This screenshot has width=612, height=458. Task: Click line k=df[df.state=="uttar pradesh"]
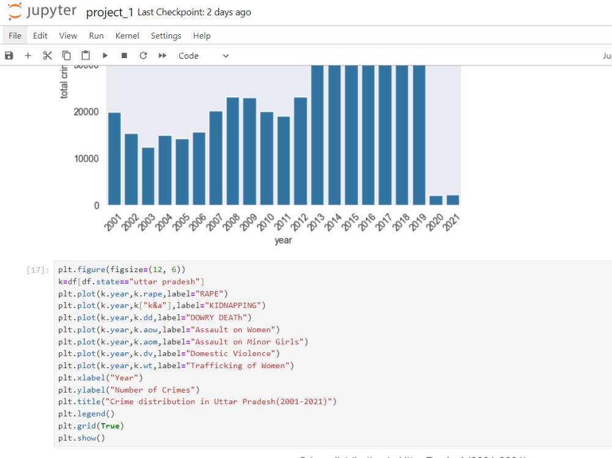[x=131, y=282]
